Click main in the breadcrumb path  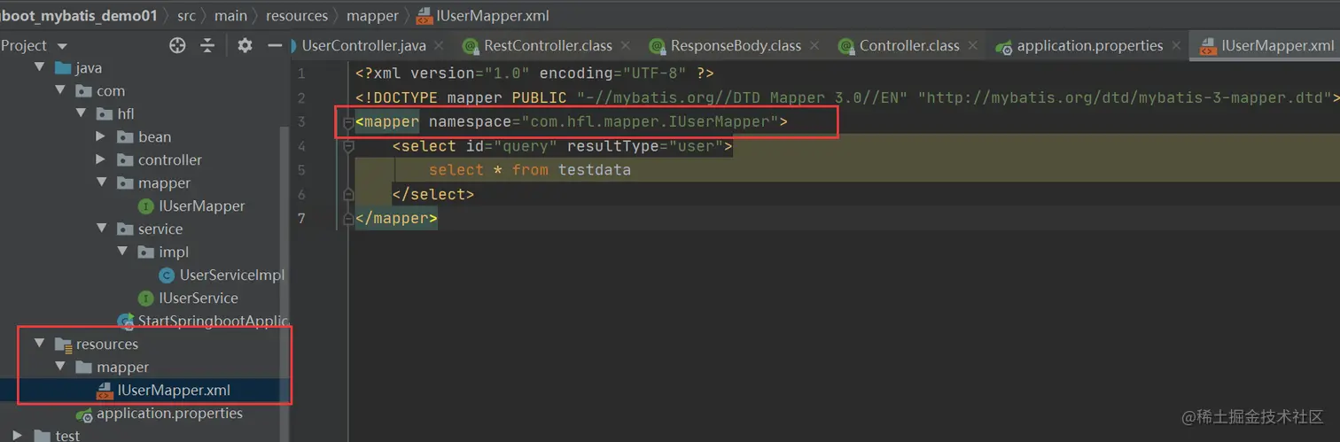[230, 15]
